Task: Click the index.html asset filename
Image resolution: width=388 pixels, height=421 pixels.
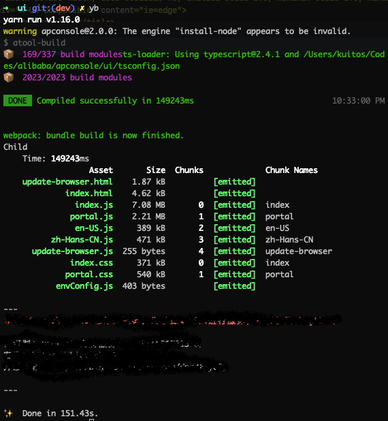Action: pos(89,193)
